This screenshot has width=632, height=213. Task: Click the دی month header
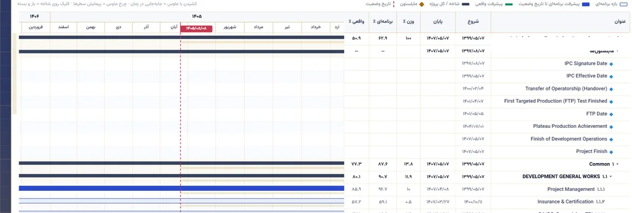click(x=118, y=26)
